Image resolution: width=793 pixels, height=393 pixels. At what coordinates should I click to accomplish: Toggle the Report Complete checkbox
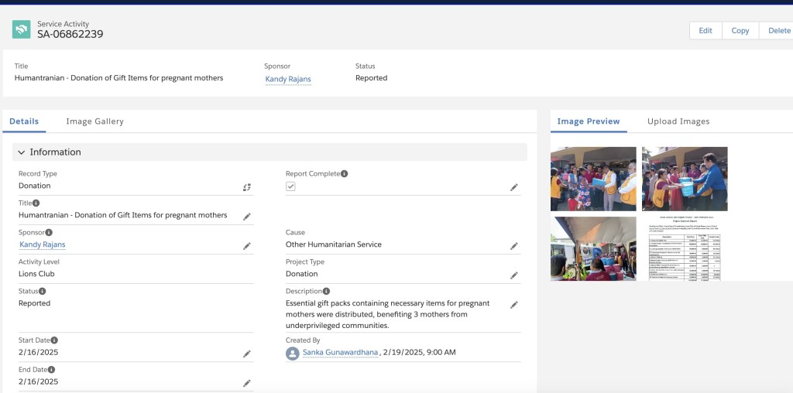(290, 186)
